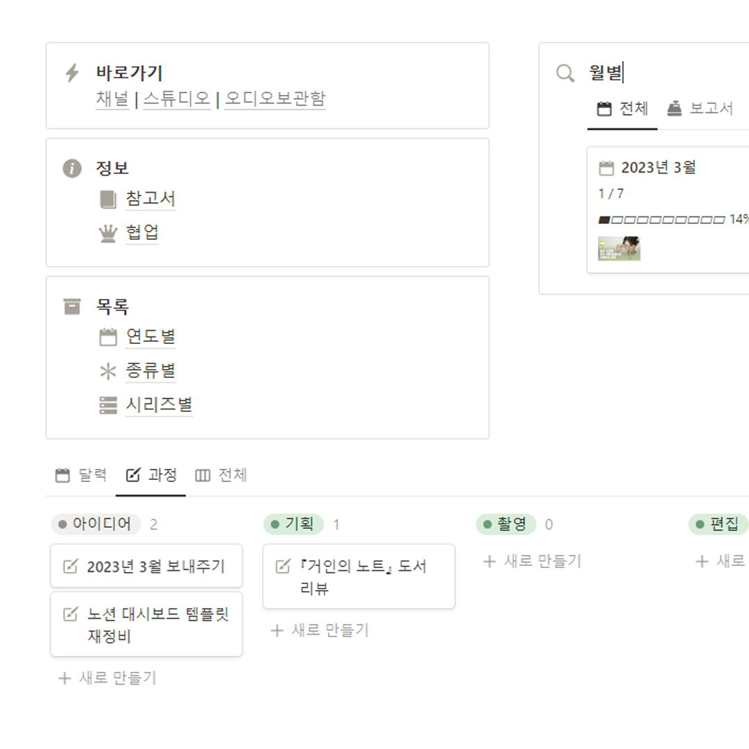
Task: Click the 2023년 3월 progress bar
Action: (x=662, y=220)
